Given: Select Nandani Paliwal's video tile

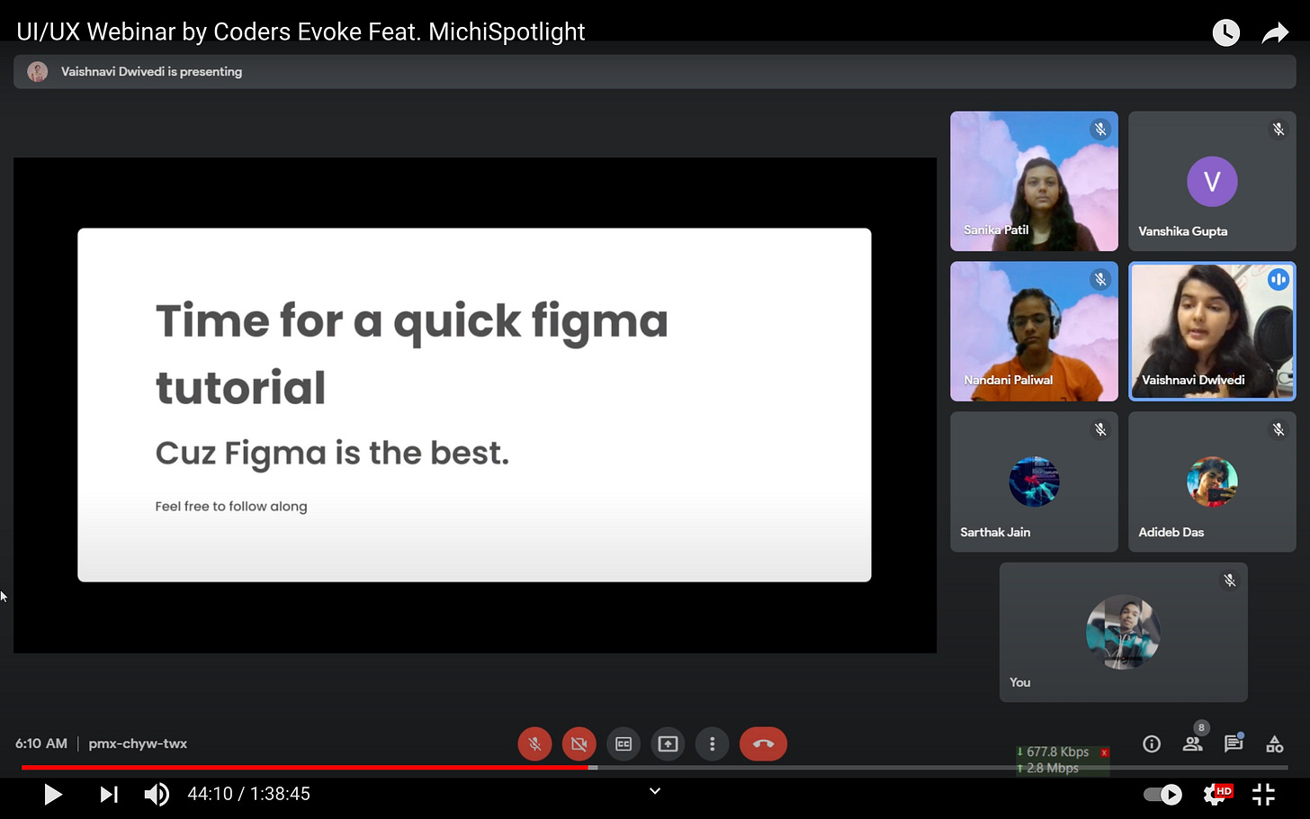Looking at the screenshot, I should (x=1034, y=331).
